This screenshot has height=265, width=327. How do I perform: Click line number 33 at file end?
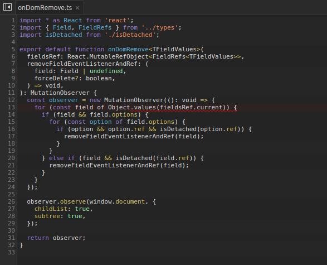pos(12,252)
